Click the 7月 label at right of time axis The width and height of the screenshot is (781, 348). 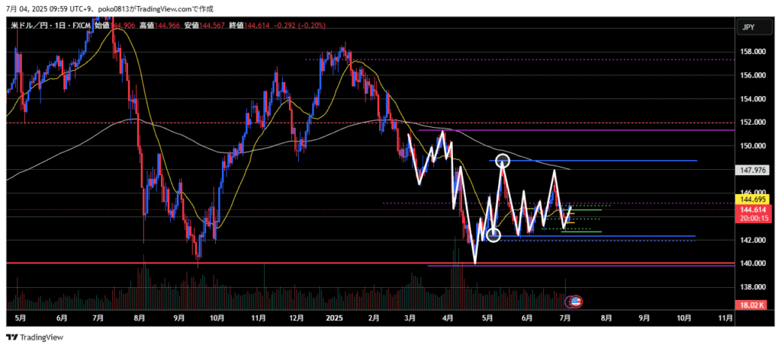(565, 317)
